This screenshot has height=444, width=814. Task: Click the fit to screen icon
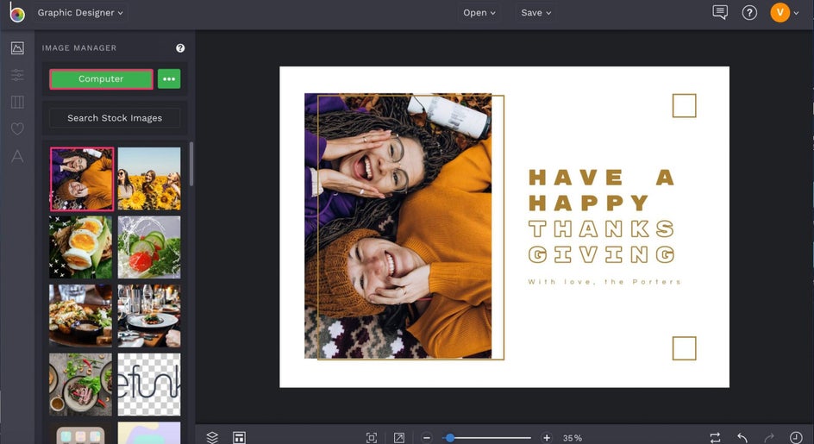372,437
